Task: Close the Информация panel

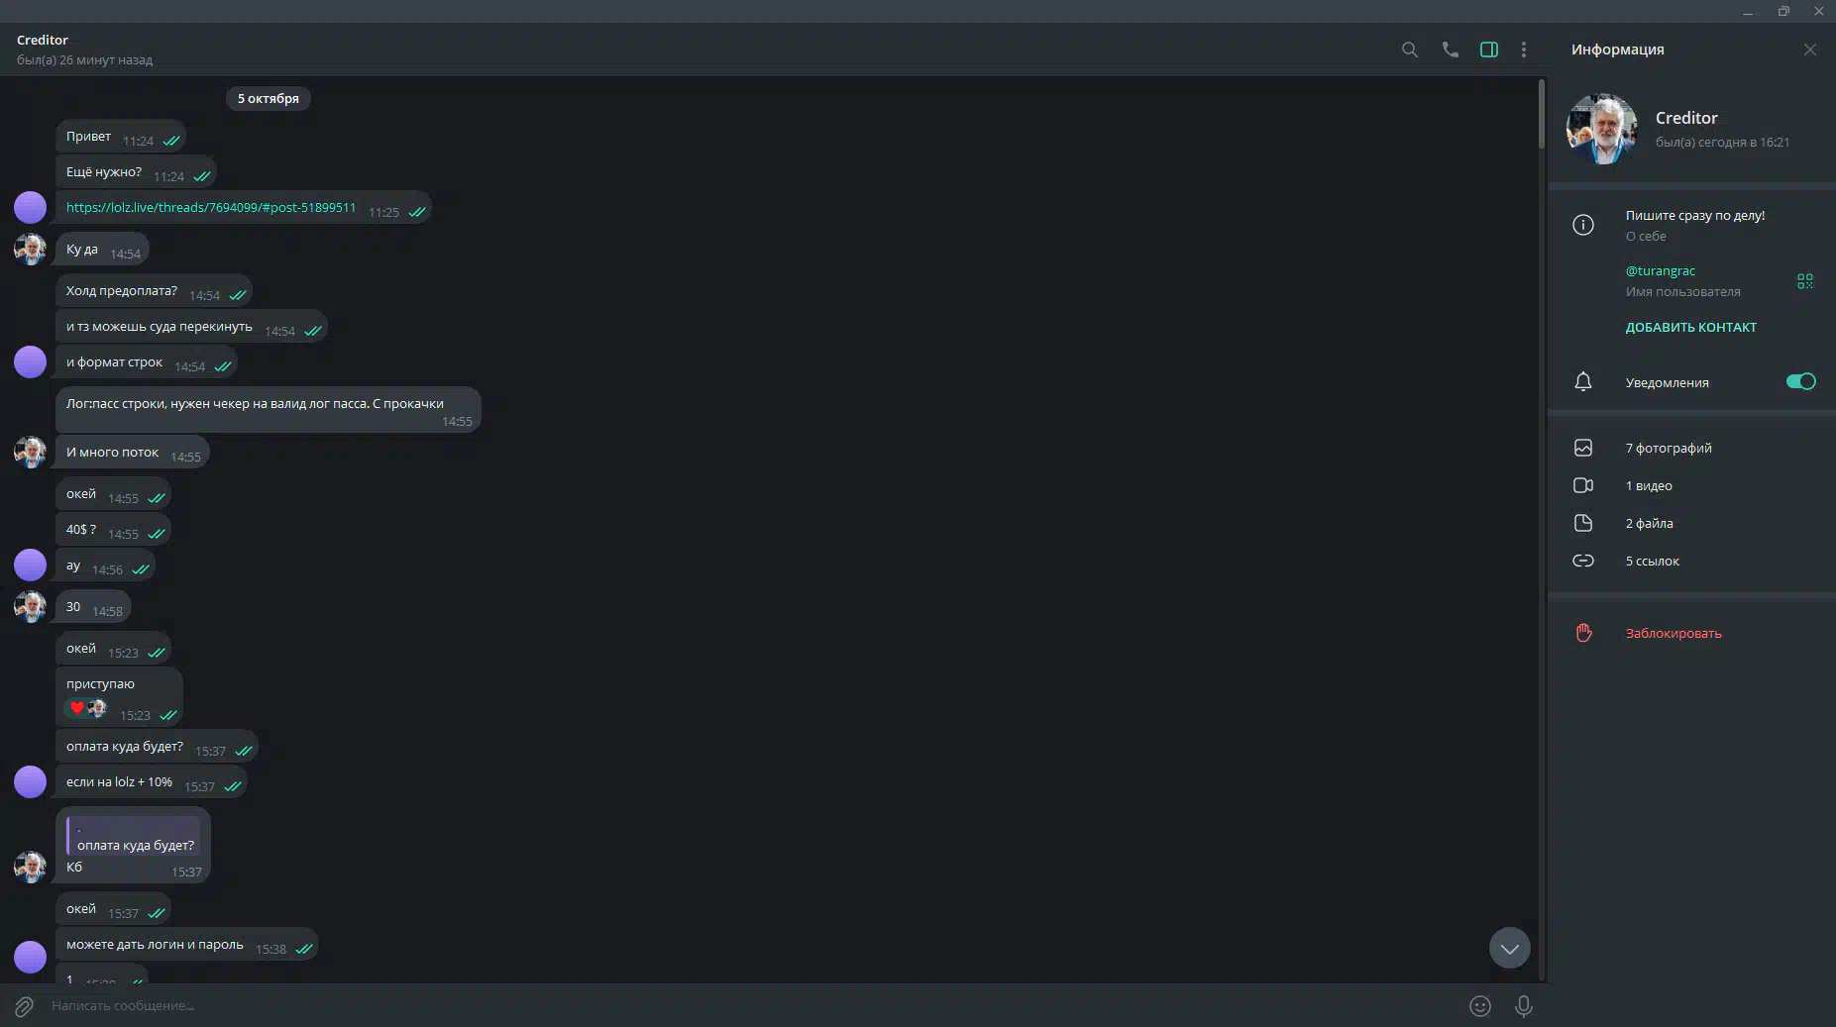Action: [1810, 50]
